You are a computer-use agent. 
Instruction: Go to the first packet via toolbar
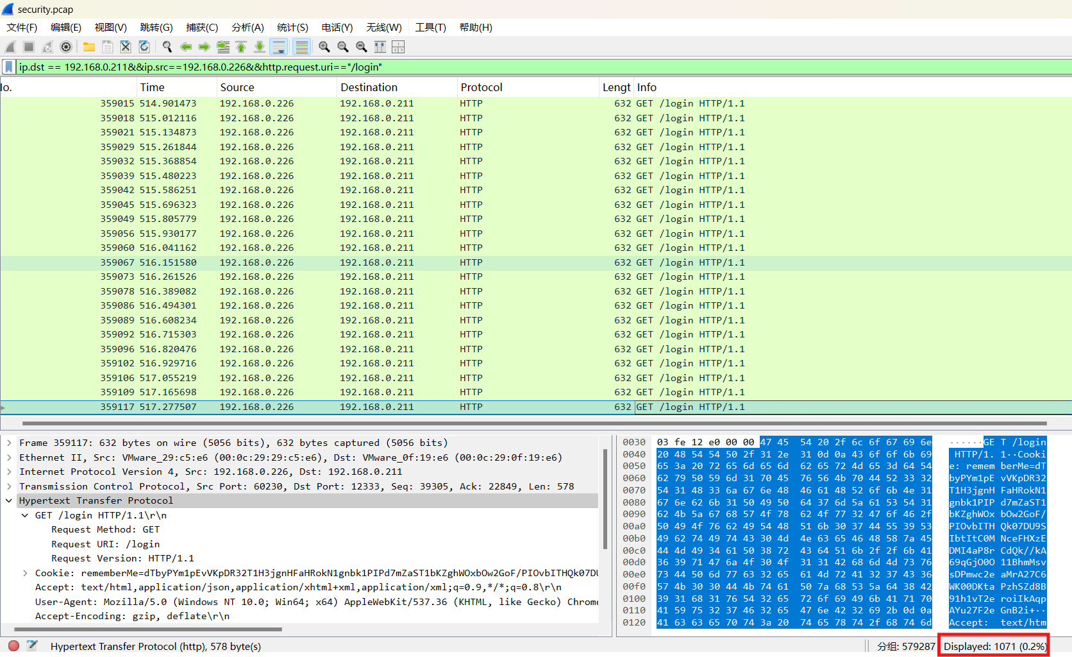pos(241,47)
